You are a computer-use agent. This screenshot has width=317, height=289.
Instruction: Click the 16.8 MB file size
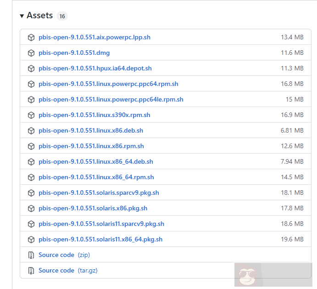292,84
